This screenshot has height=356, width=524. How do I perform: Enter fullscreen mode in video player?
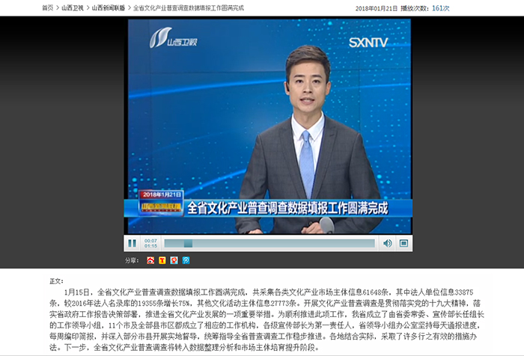(403, 243)
